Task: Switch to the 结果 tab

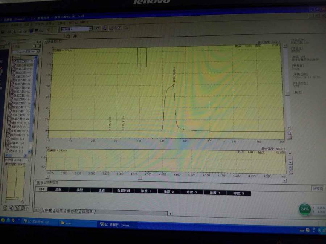Action: [x=59, y=211]
